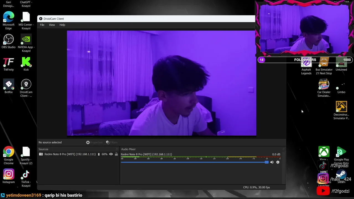Open the Instagram desktop shortcut

(9, 176)
